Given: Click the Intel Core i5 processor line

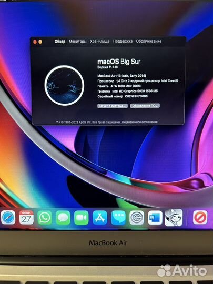Looking at the screenshot, I should (x=138, y=81).
